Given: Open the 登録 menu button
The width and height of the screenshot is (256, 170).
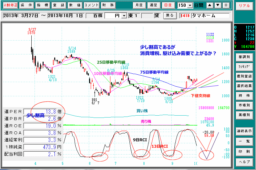Looking at the screenshot, I should (x=59, y=5).
